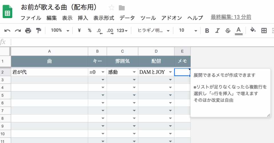Open the アドオン menu

click(172, 18)
